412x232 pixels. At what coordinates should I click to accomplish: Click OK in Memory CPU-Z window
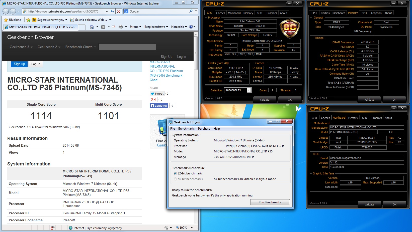394,100
